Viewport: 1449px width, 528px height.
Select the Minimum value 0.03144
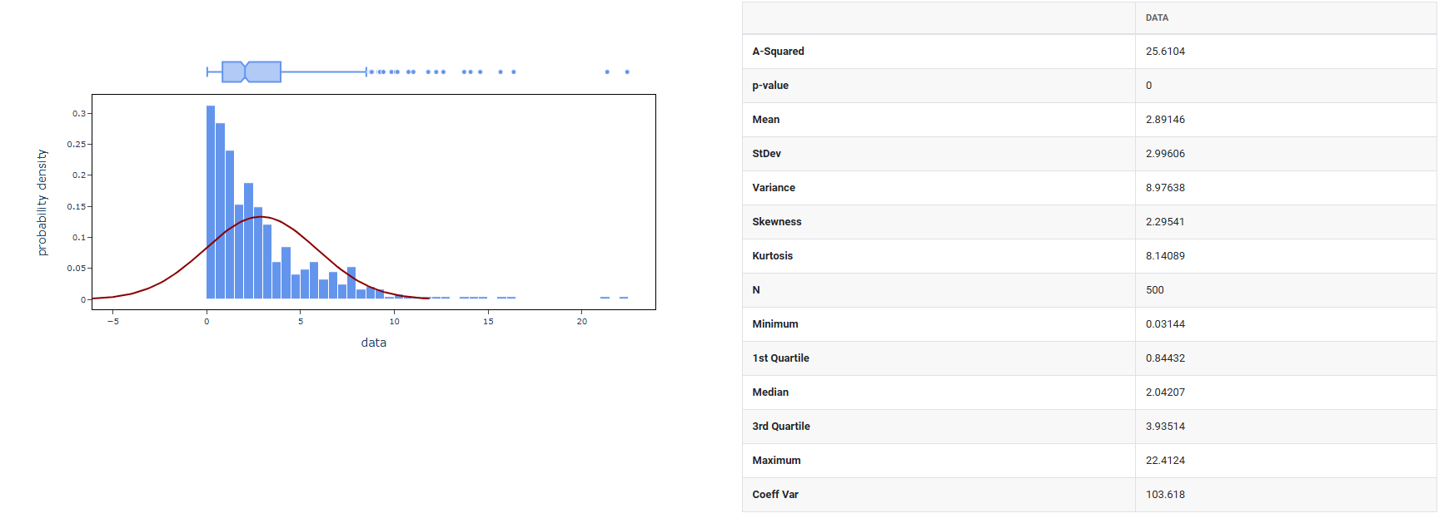click(1164, 324)
